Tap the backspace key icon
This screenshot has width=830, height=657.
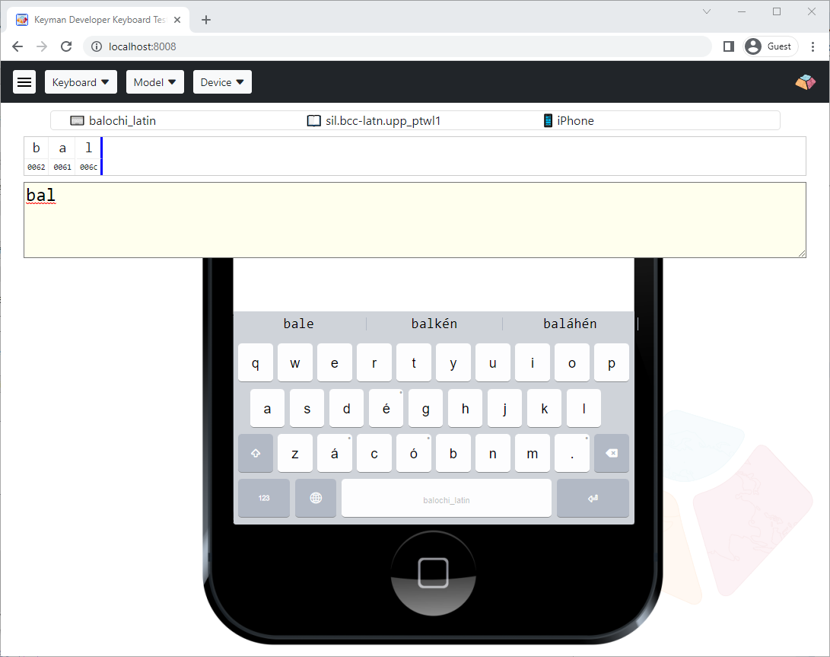click(612, 454)
